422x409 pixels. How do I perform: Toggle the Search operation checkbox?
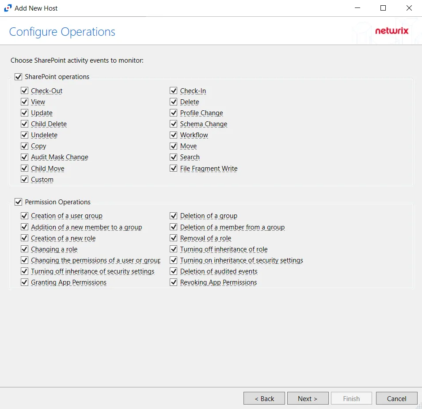point(174,157)
